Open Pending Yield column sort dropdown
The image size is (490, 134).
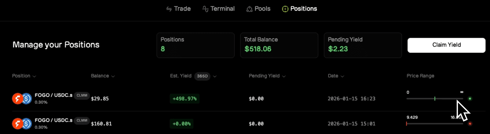(284, 76)
